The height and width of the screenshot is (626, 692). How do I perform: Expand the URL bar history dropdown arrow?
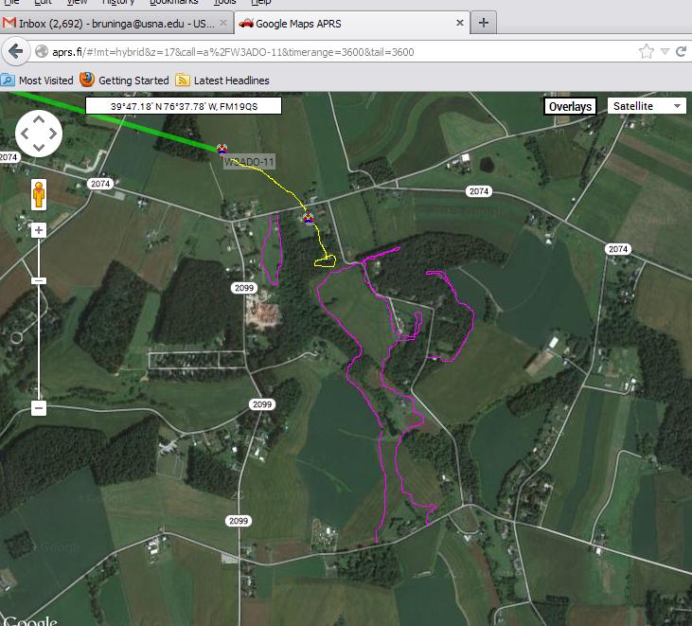(x=666, y=51)
